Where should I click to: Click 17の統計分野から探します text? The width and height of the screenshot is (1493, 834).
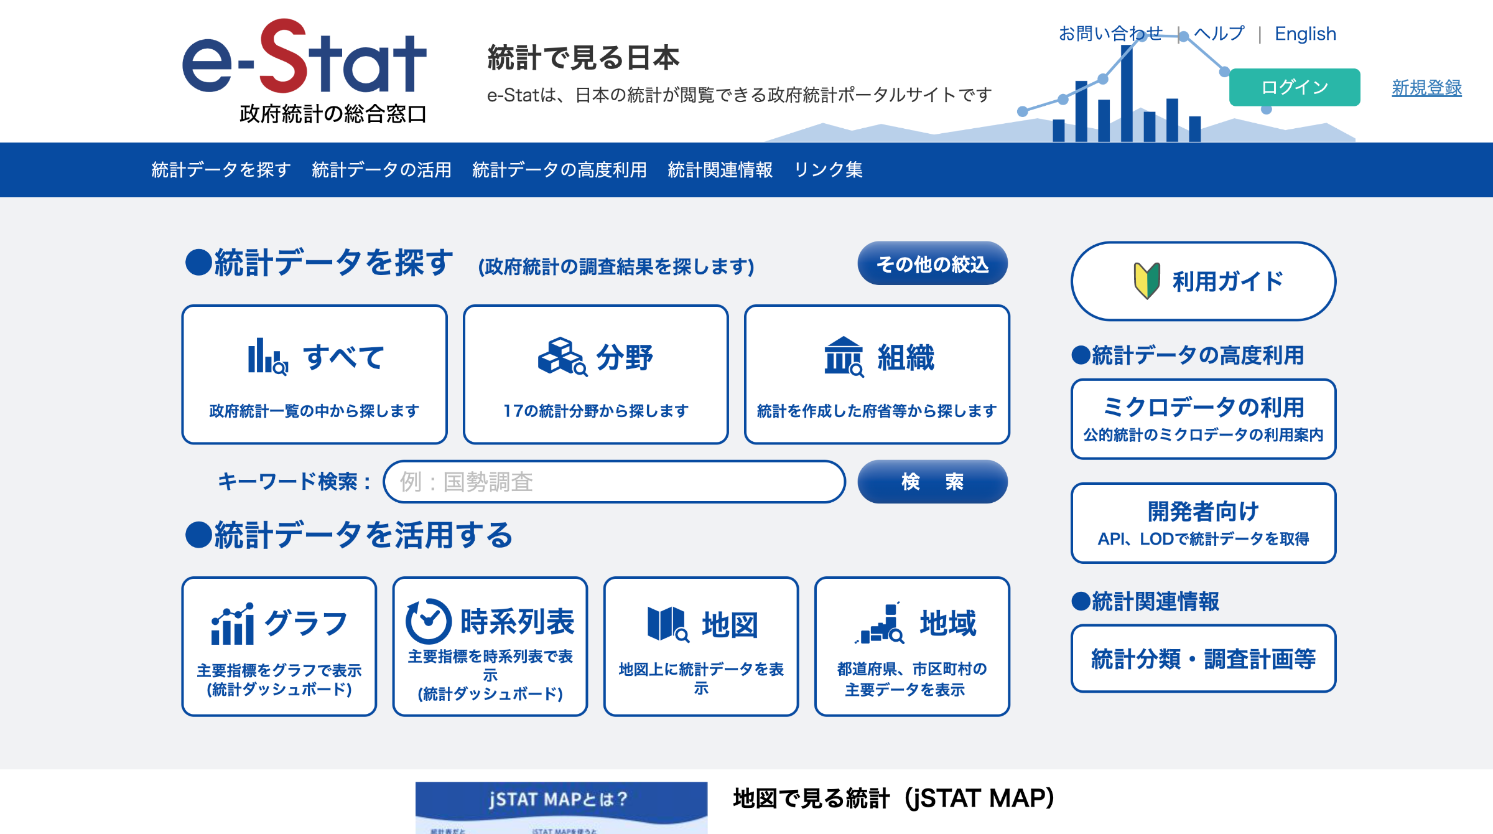click(595, 411)
